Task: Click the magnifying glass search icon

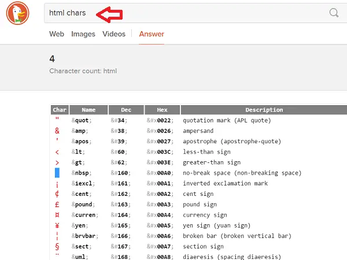Action: (334, 13)
